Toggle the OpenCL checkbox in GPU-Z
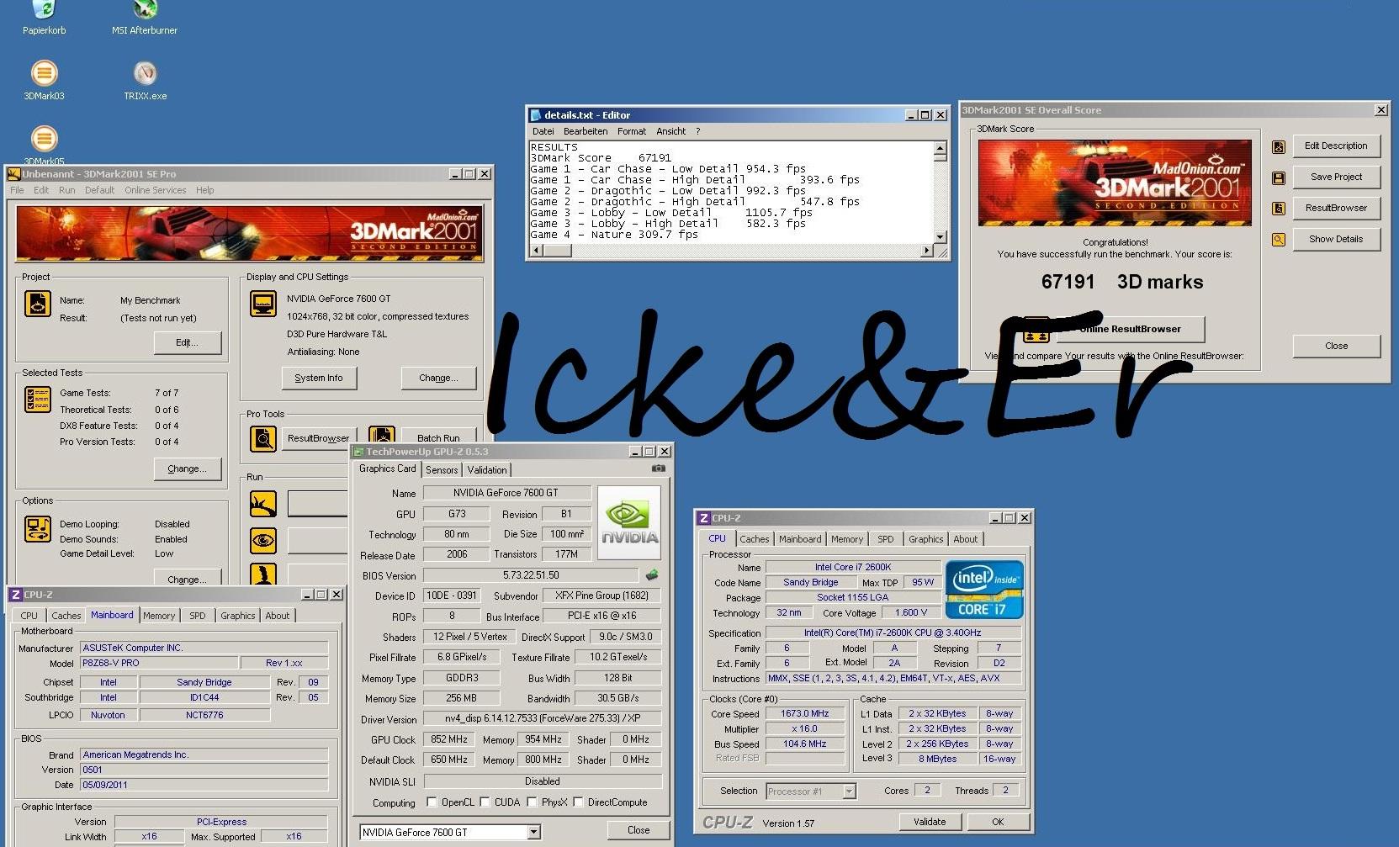 pos(432,802)
